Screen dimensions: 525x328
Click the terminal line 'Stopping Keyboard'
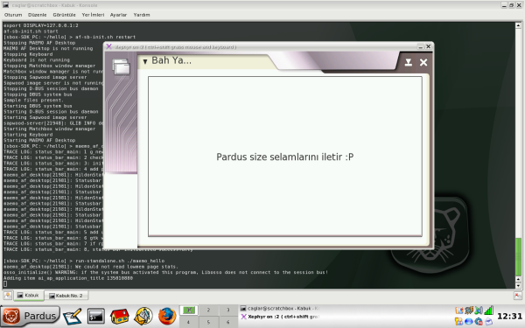(28, 54)
